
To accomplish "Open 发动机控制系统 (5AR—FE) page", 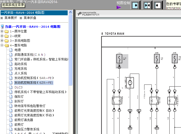I will [x=34, y=78].
